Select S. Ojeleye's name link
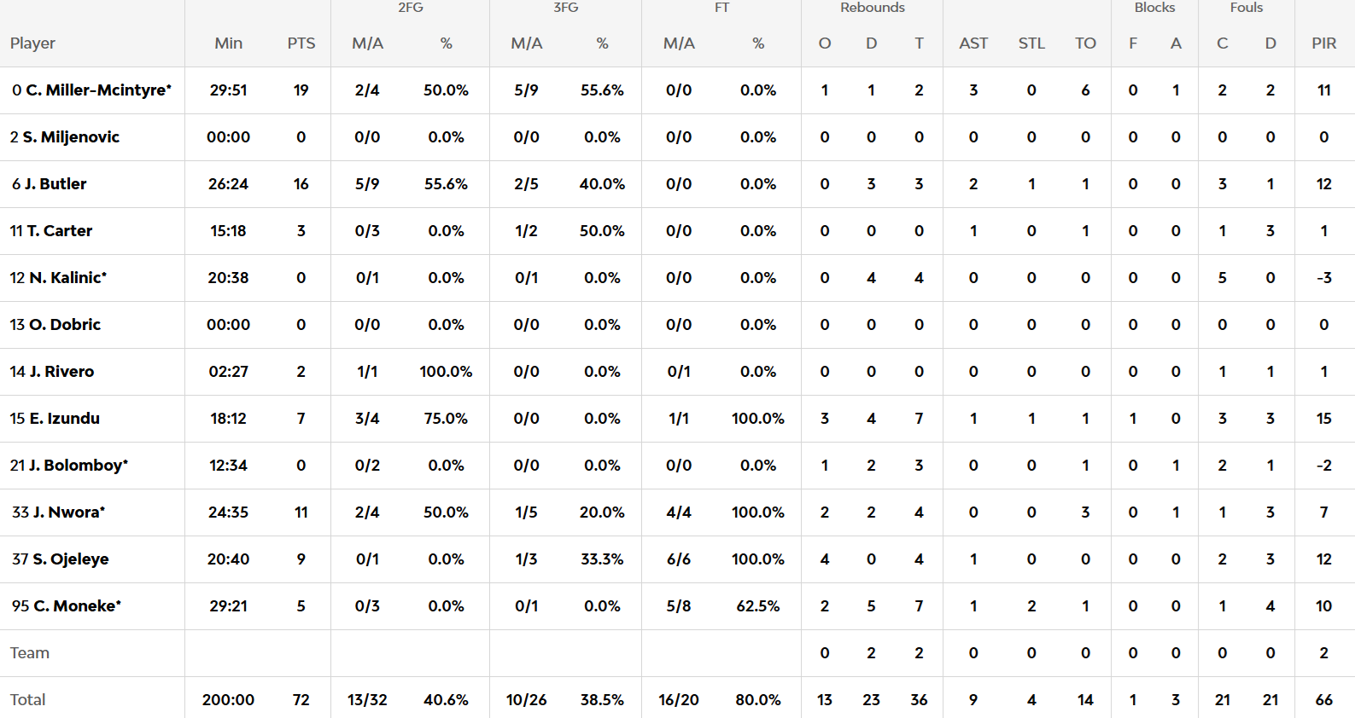Viewport: 1355px width, 718px height. tap(71, 559)
